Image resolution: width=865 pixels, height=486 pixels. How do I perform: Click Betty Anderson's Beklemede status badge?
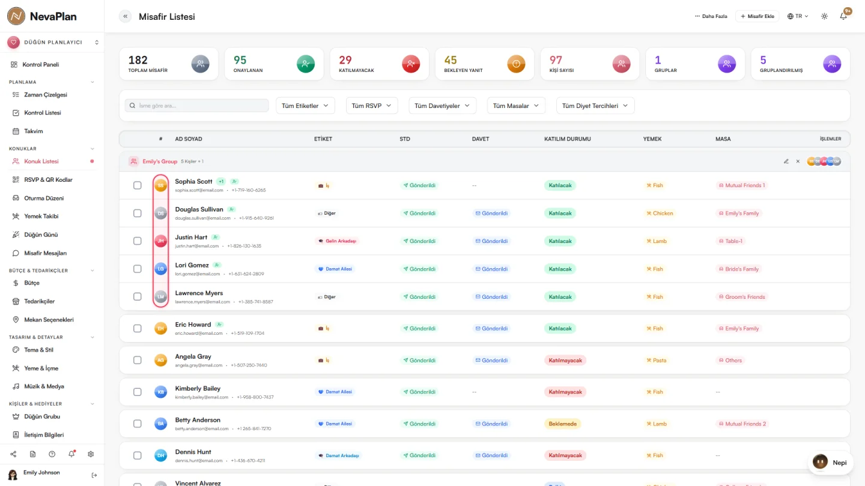click(x=563, y=424)
